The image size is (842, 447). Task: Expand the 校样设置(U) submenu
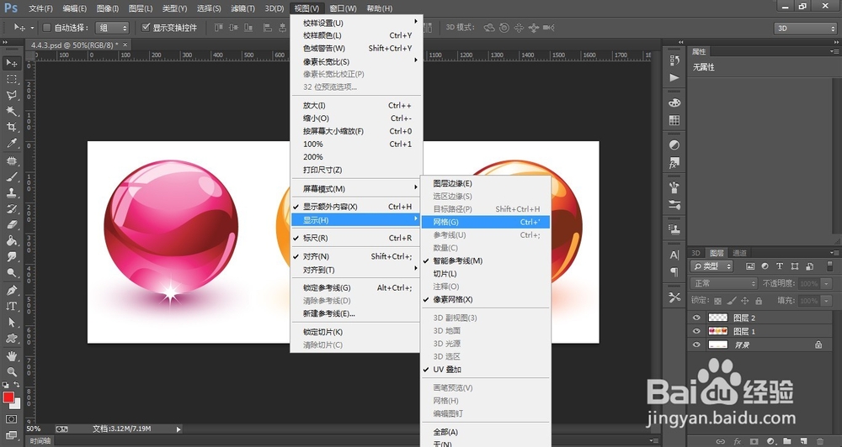(x=356, y=23)
